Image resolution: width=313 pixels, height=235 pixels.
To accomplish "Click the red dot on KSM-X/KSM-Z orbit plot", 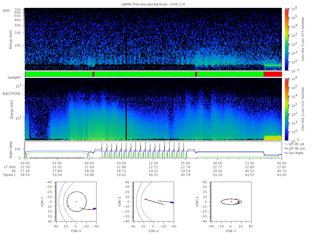I will (x=145, y=199).
